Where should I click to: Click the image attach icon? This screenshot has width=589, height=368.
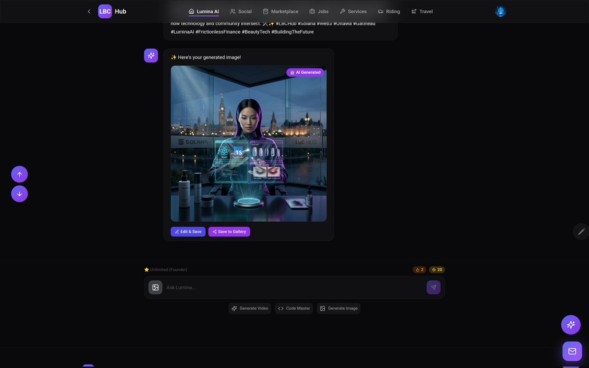click(x=156, y=287)
